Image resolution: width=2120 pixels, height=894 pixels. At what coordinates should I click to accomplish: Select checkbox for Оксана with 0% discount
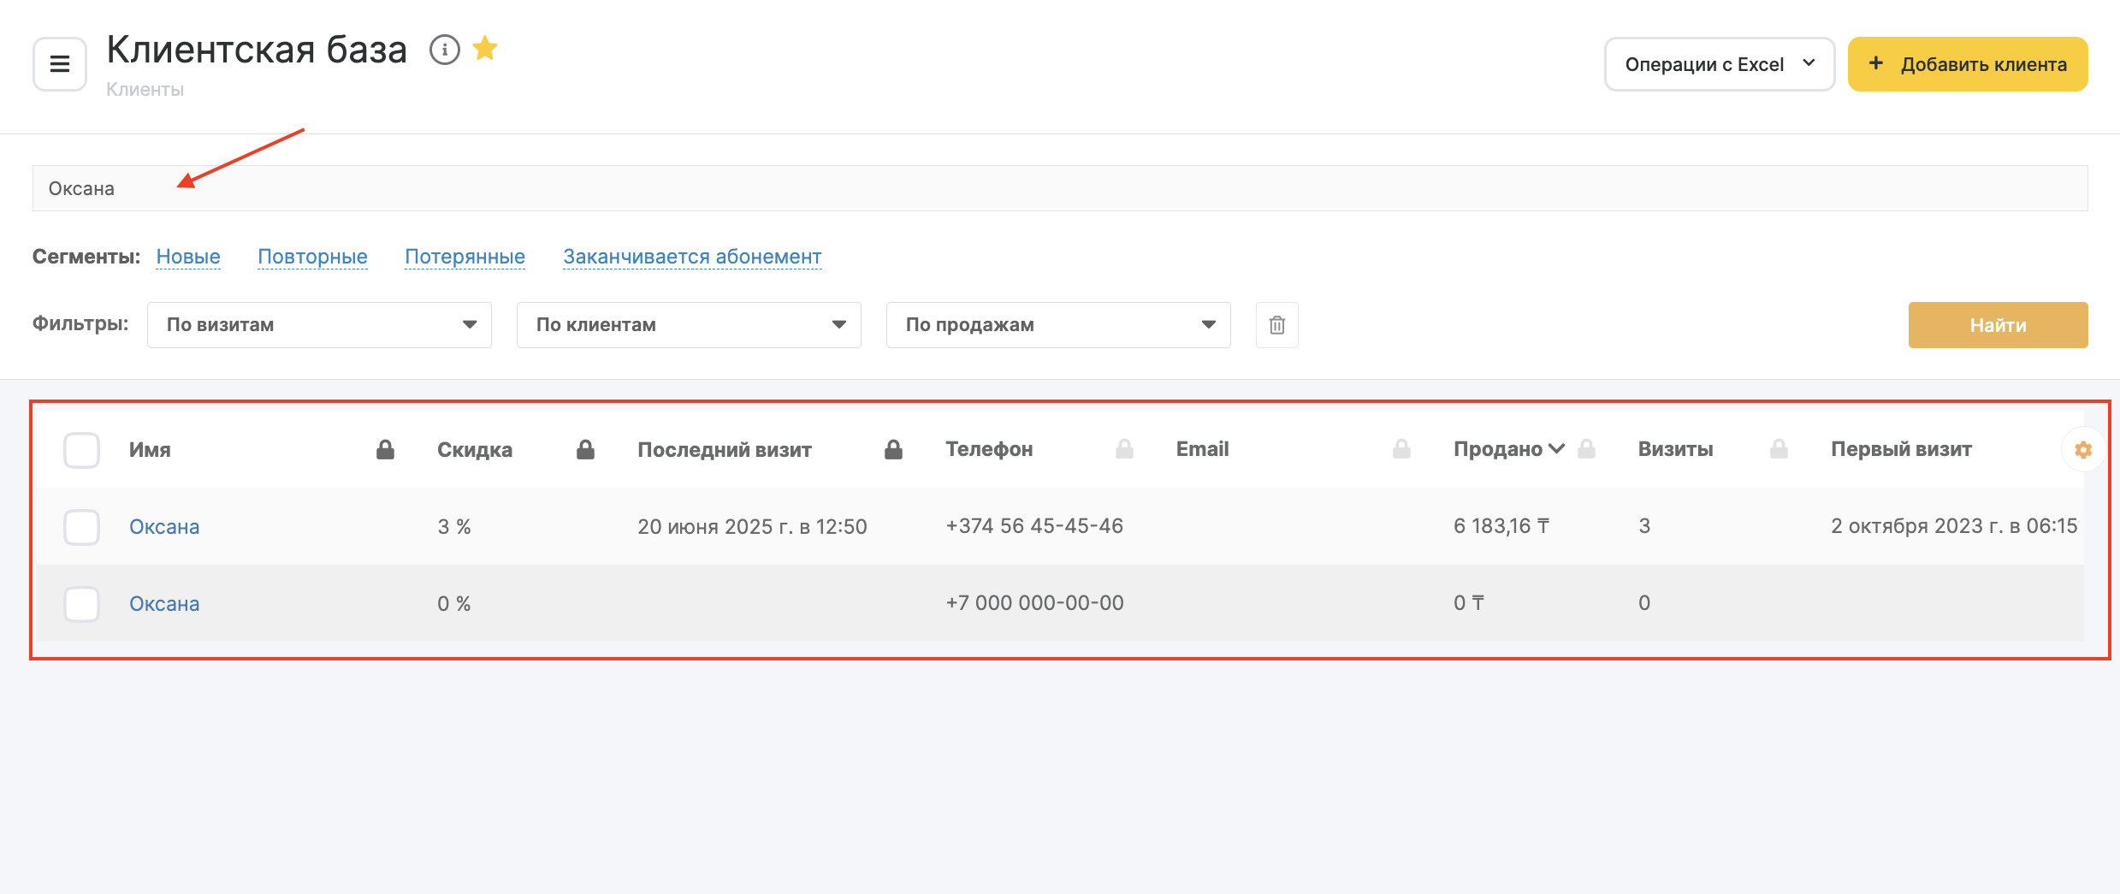pyautogui.click(x=82, y=604)
